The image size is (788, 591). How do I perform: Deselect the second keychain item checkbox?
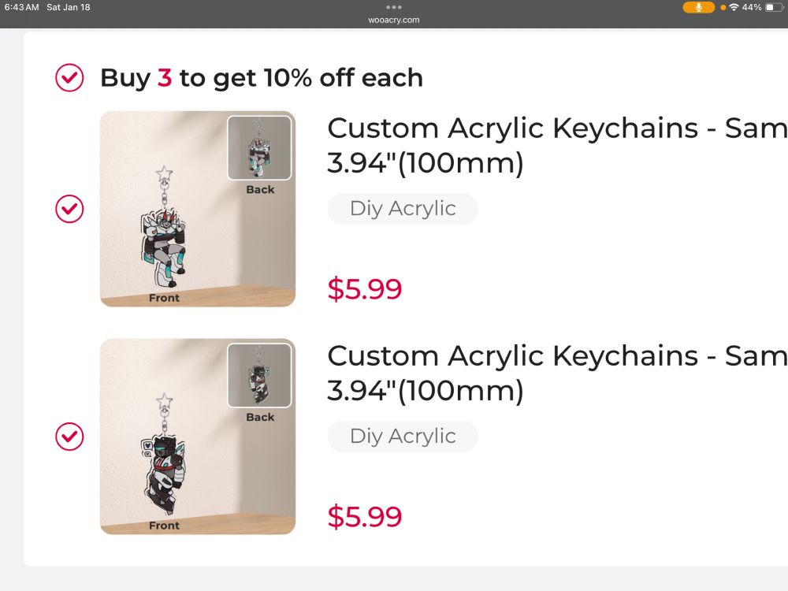click(69, 437)
